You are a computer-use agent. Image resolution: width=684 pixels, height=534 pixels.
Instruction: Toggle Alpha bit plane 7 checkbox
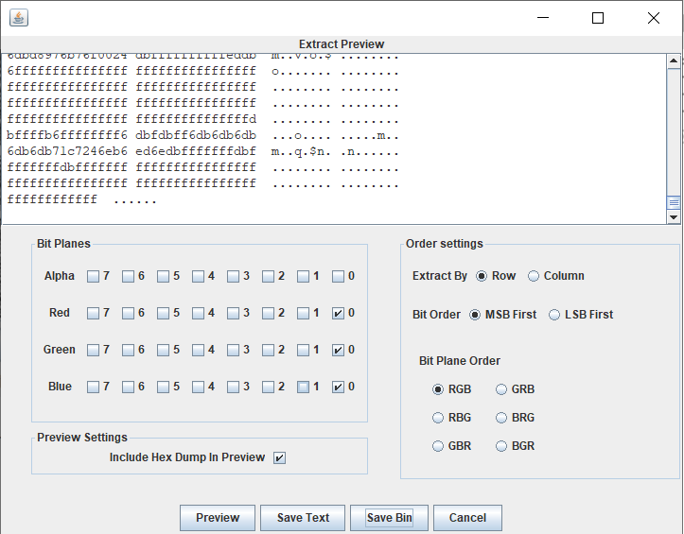[93, 276]
